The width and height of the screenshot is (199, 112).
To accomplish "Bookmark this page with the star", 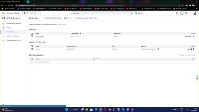I will tap(183, 6).
